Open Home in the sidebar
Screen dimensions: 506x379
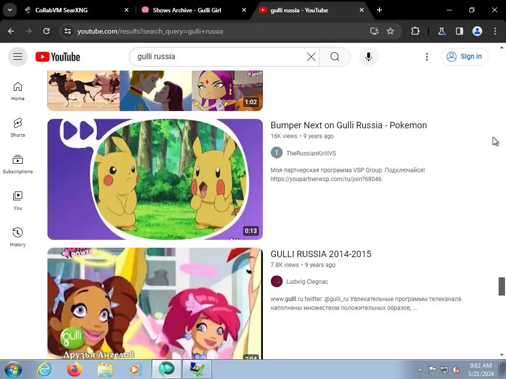pyautogui.click(x=18, y=91)
